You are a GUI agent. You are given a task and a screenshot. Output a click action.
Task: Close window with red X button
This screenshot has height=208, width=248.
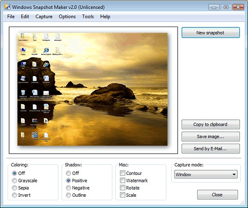click(238, 7)
